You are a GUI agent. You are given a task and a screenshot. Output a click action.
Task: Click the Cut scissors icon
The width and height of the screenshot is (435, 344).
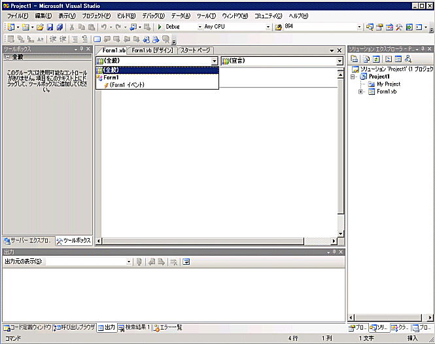(x=72, y=27)
